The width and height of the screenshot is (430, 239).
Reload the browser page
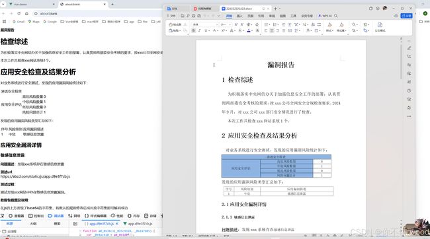19,13
